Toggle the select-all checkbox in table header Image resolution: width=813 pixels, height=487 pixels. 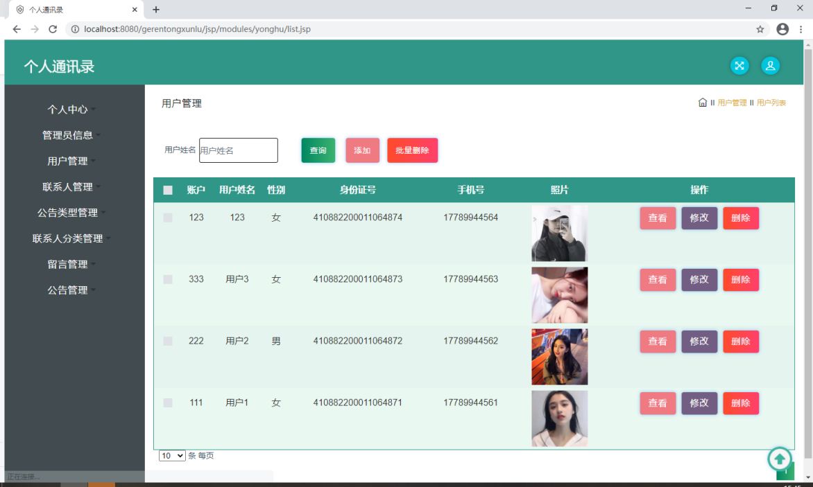click(167, 190)
